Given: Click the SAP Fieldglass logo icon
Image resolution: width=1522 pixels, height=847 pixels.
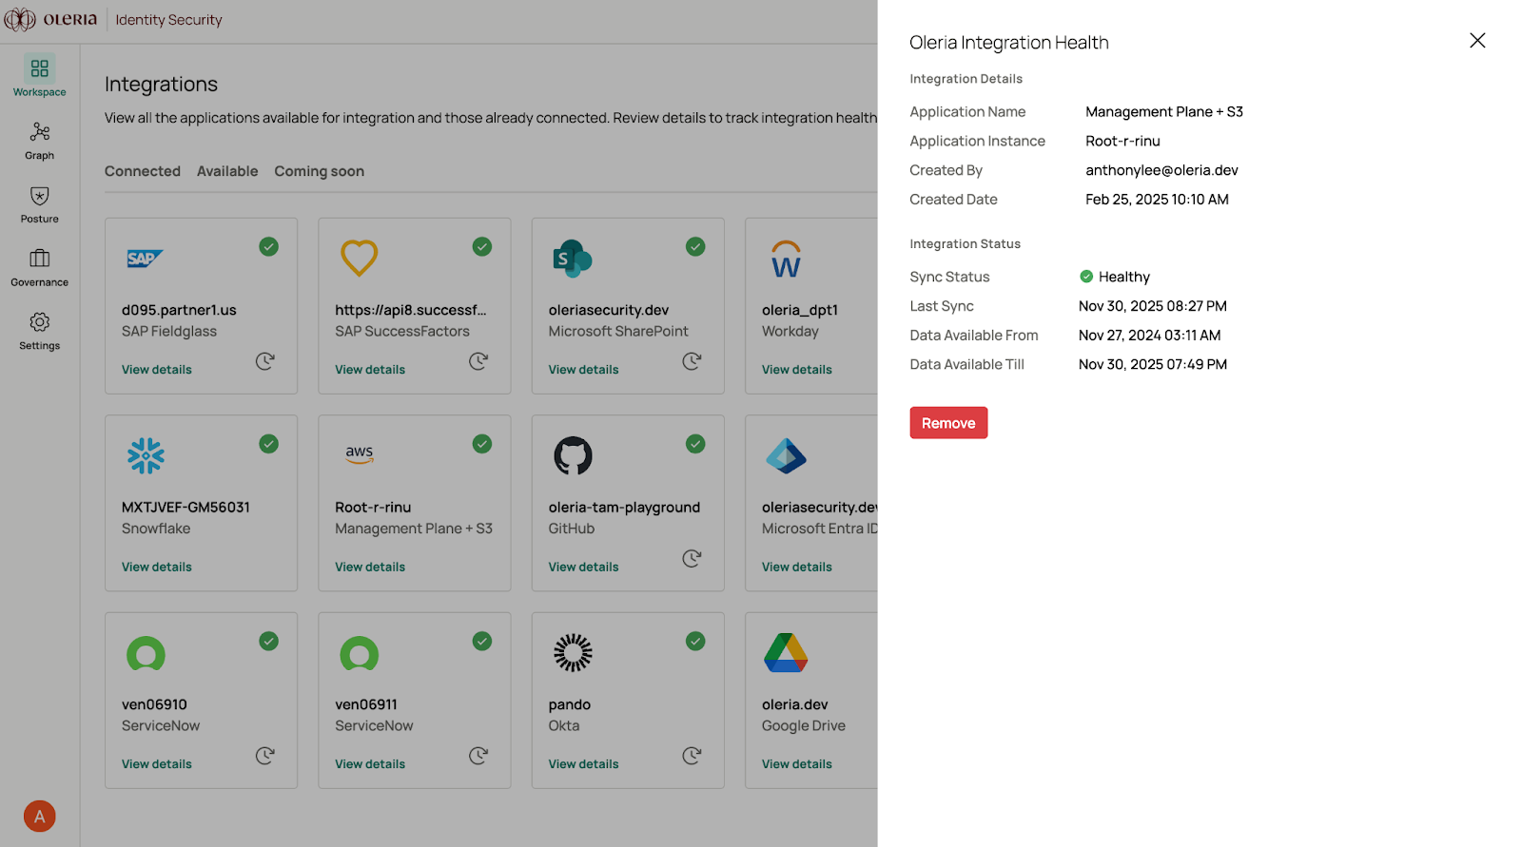Looking at the screenshot, I should 146,259.
